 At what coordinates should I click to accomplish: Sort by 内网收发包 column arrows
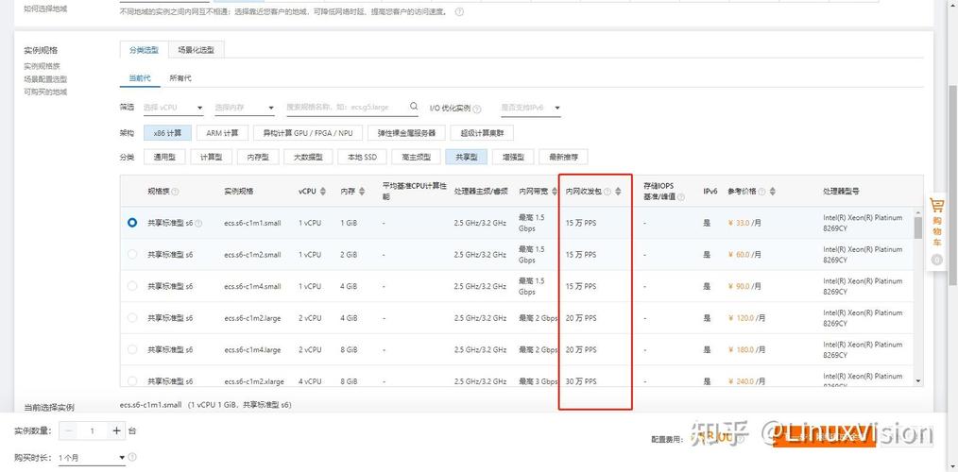(x=618, y=191)
